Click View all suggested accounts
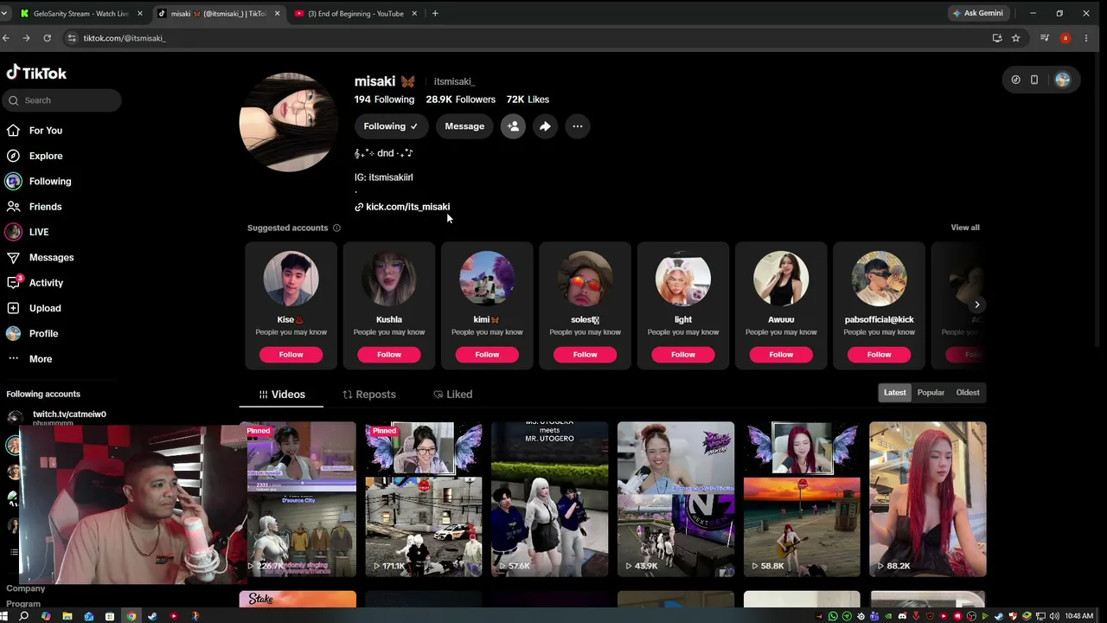The height and width of the screenshot is (623, 1107). [965, 228]
